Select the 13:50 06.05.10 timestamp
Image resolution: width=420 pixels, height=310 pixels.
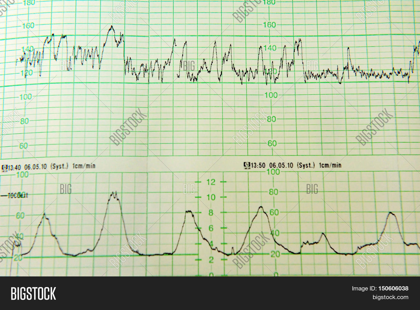click(x=272, y=165)
